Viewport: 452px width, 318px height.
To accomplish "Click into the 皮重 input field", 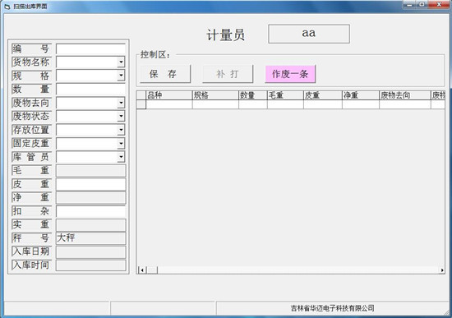I will (x=90, y=184).
